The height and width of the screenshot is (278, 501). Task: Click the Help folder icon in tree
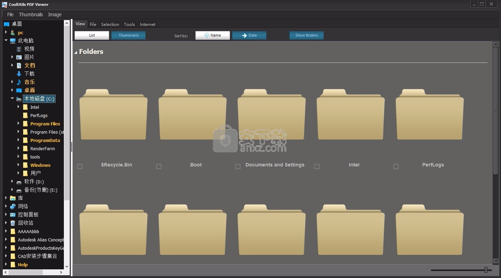pyautogui.click(x=13, y=265)
